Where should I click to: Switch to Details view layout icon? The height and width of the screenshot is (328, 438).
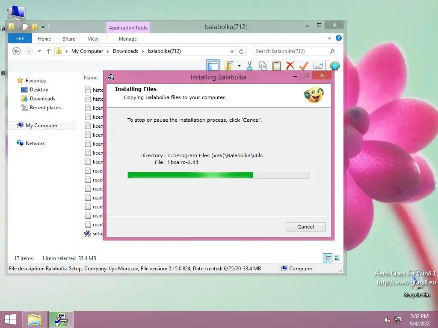(x=328, y=258)
